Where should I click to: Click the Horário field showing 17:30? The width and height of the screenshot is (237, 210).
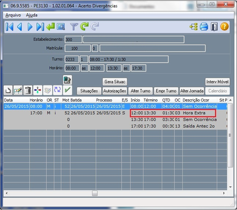pos(139,68)
